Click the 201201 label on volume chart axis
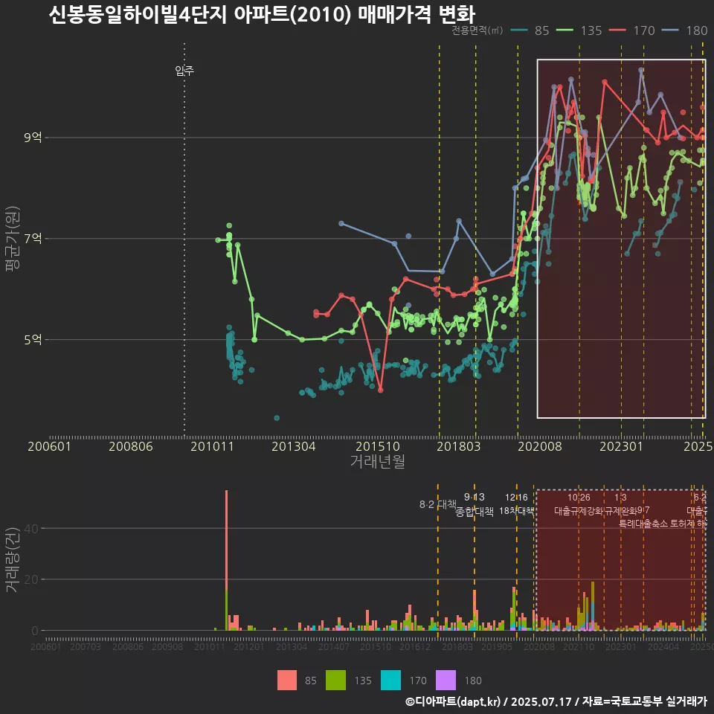Image resolution: width=714 pixels, height=714 pixels. pyautogui.click(x=248, y=646)
